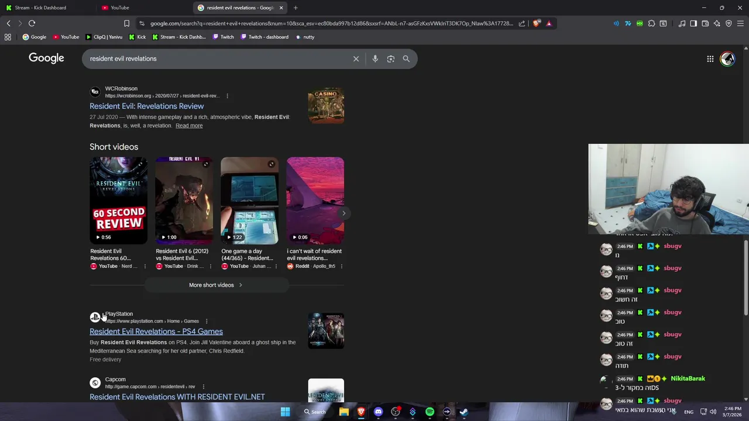Image resolution: width=749 pixels, height=421 pixels.
Task: Open Brave media control music icon
Action: (x=682, y=23)
